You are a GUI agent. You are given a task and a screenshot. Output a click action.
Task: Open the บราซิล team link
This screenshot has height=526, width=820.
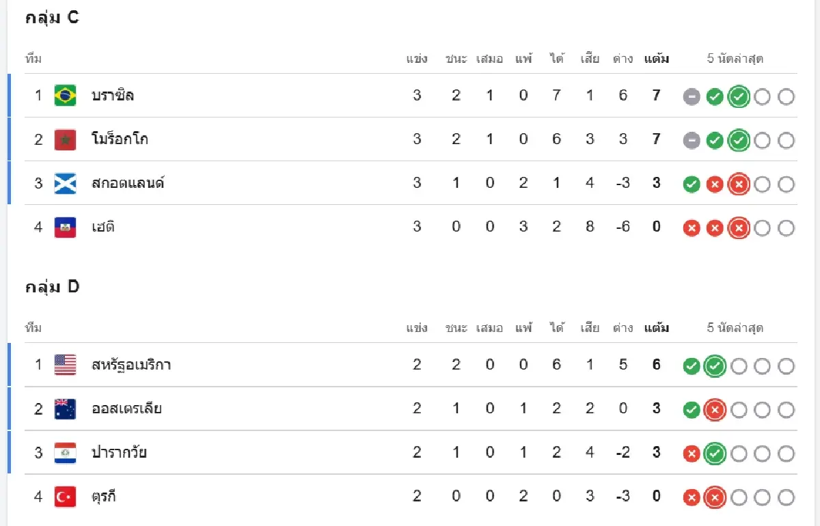click(x=113, y=96)
